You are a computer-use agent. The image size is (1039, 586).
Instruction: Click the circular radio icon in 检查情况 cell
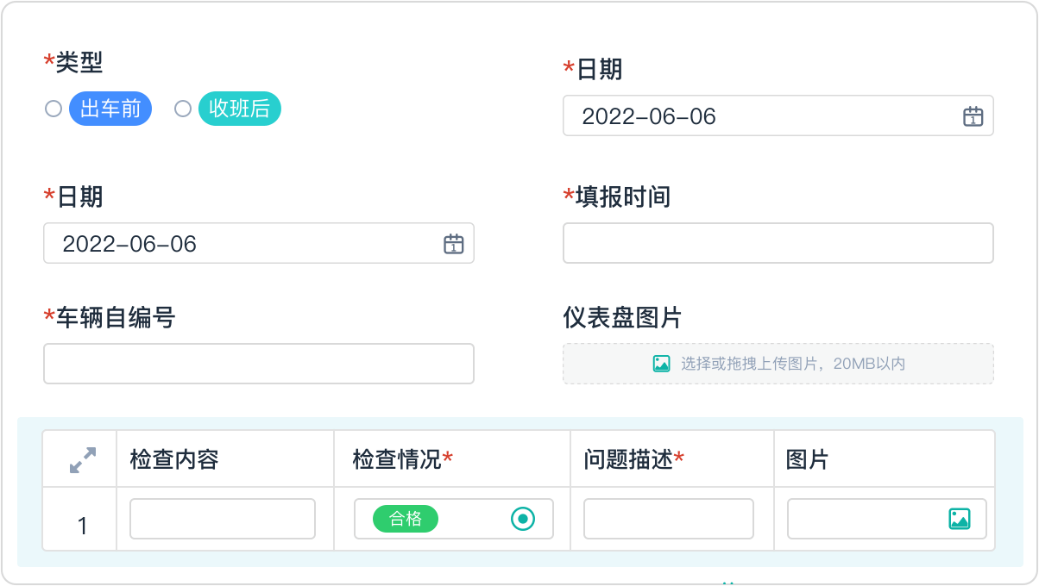(522, 519)
